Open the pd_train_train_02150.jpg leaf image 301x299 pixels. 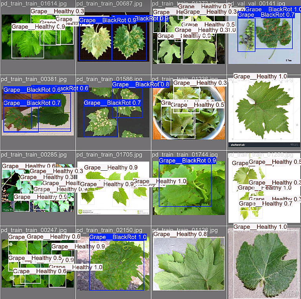pos(113,263)
